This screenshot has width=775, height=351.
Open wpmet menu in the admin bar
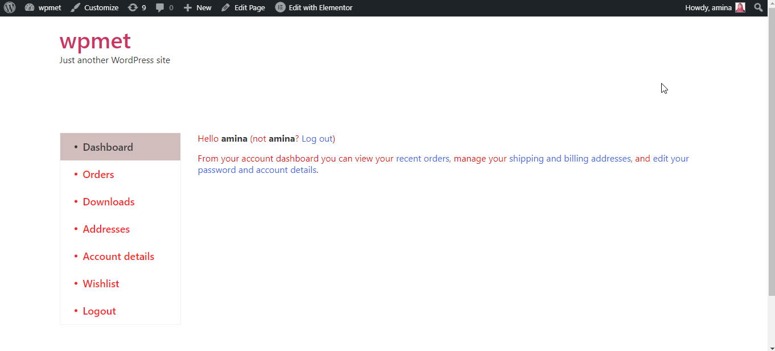click(x=43, y=8)
